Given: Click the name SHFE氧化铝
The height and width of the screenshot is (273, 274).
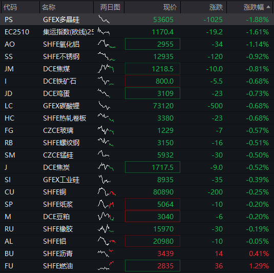Looking at the screenshot, I should [x=61, y=44].
